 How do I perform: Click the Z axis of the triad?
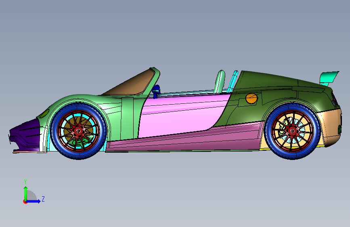click(x=34, y=201)
